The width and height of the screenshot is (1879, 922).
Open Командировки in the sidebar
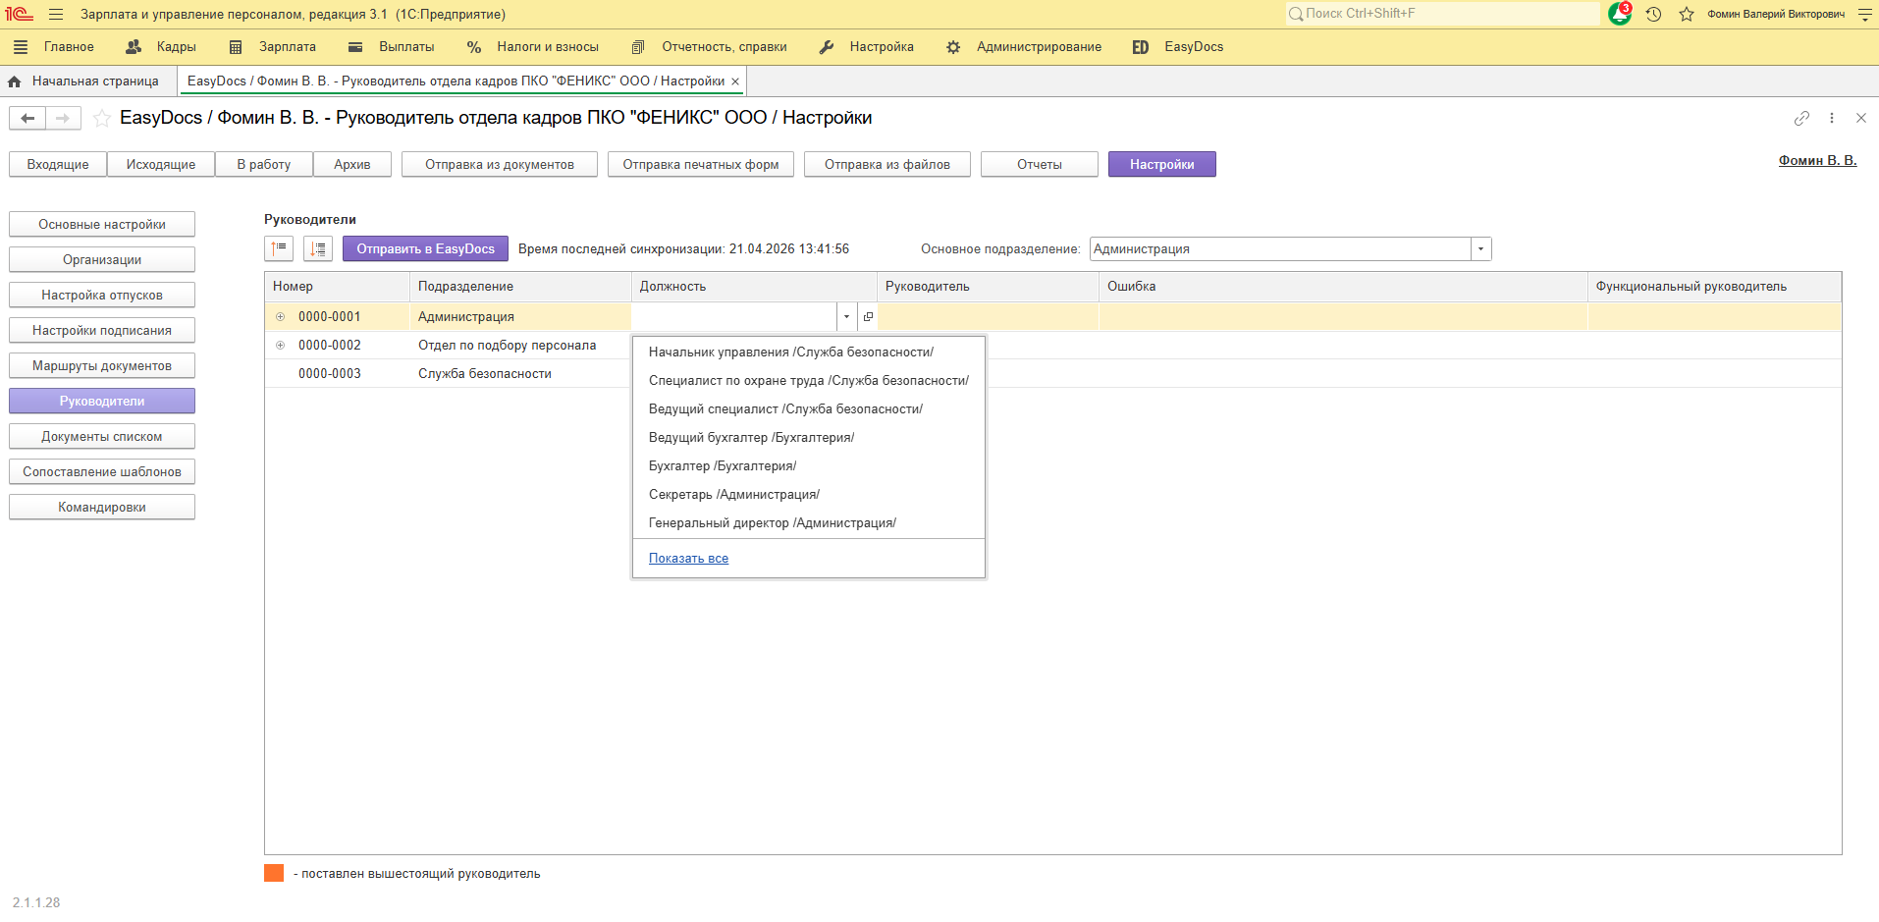(x=102, y=508)
